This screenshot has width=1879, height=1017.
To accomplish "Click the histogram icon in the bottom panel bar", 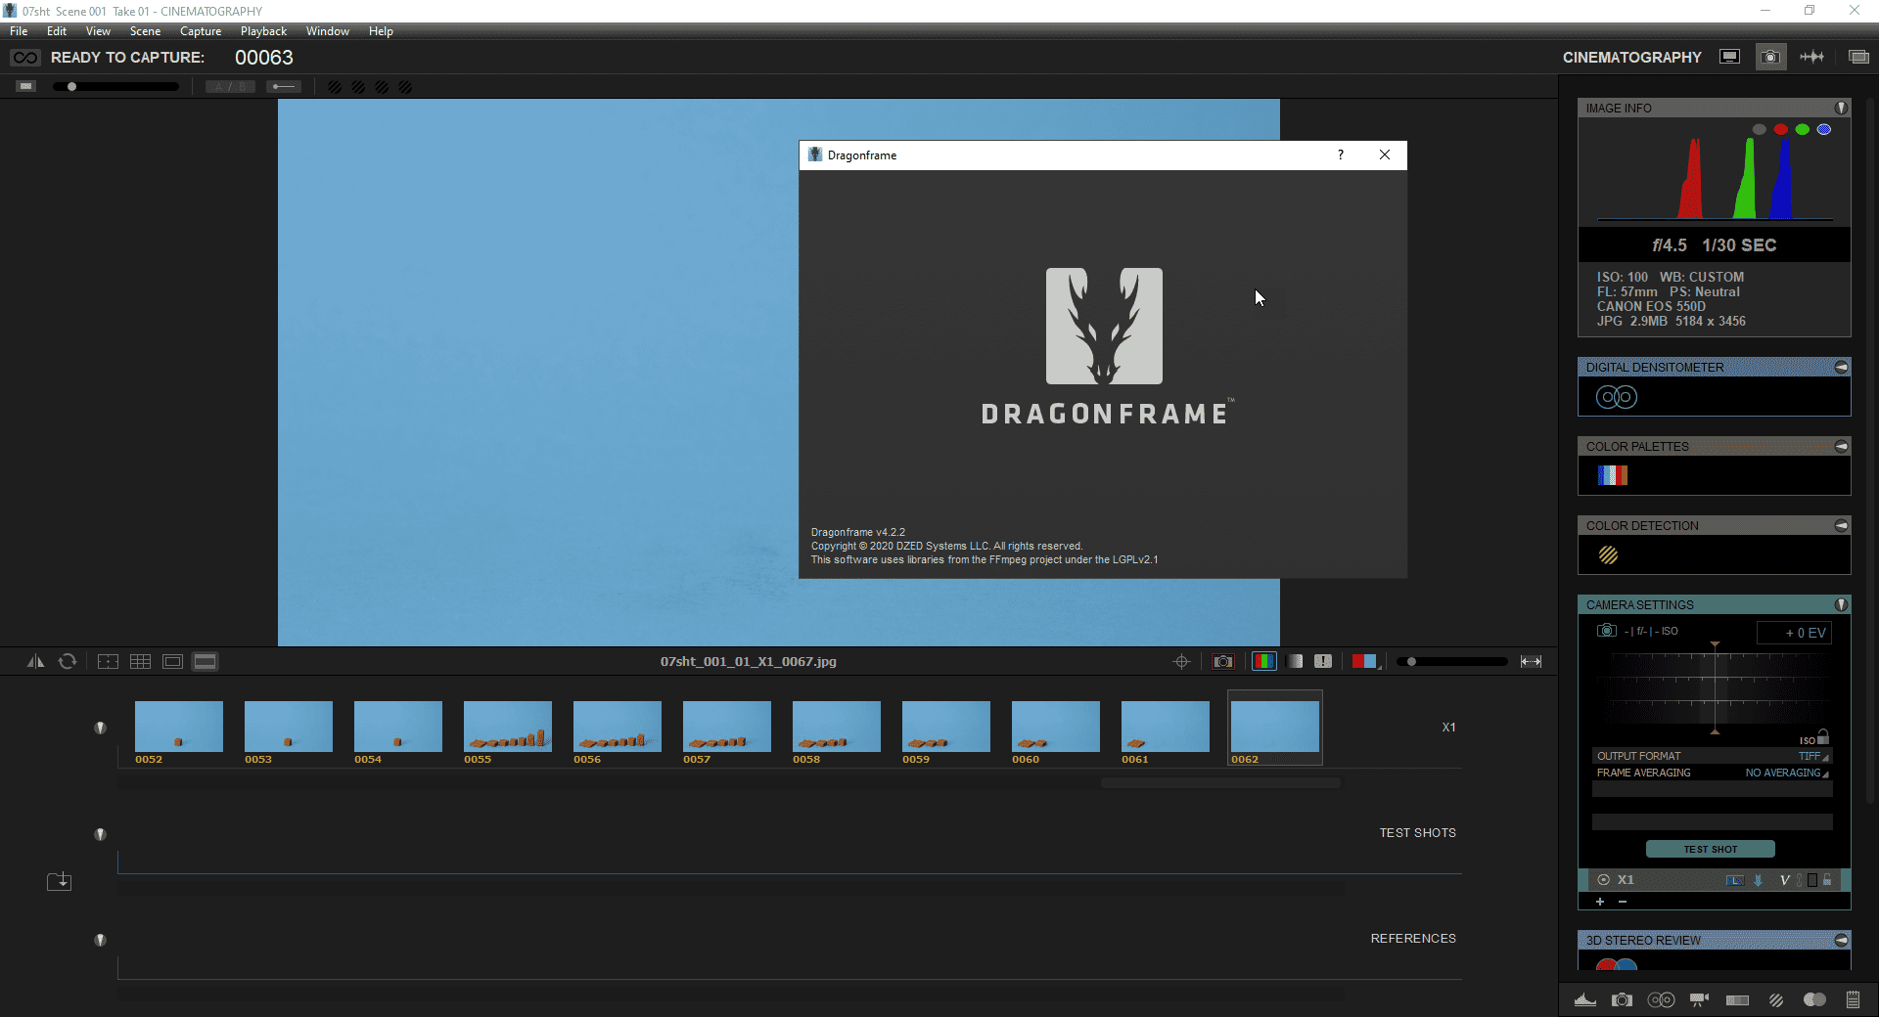I will [x=1585, y=999].
